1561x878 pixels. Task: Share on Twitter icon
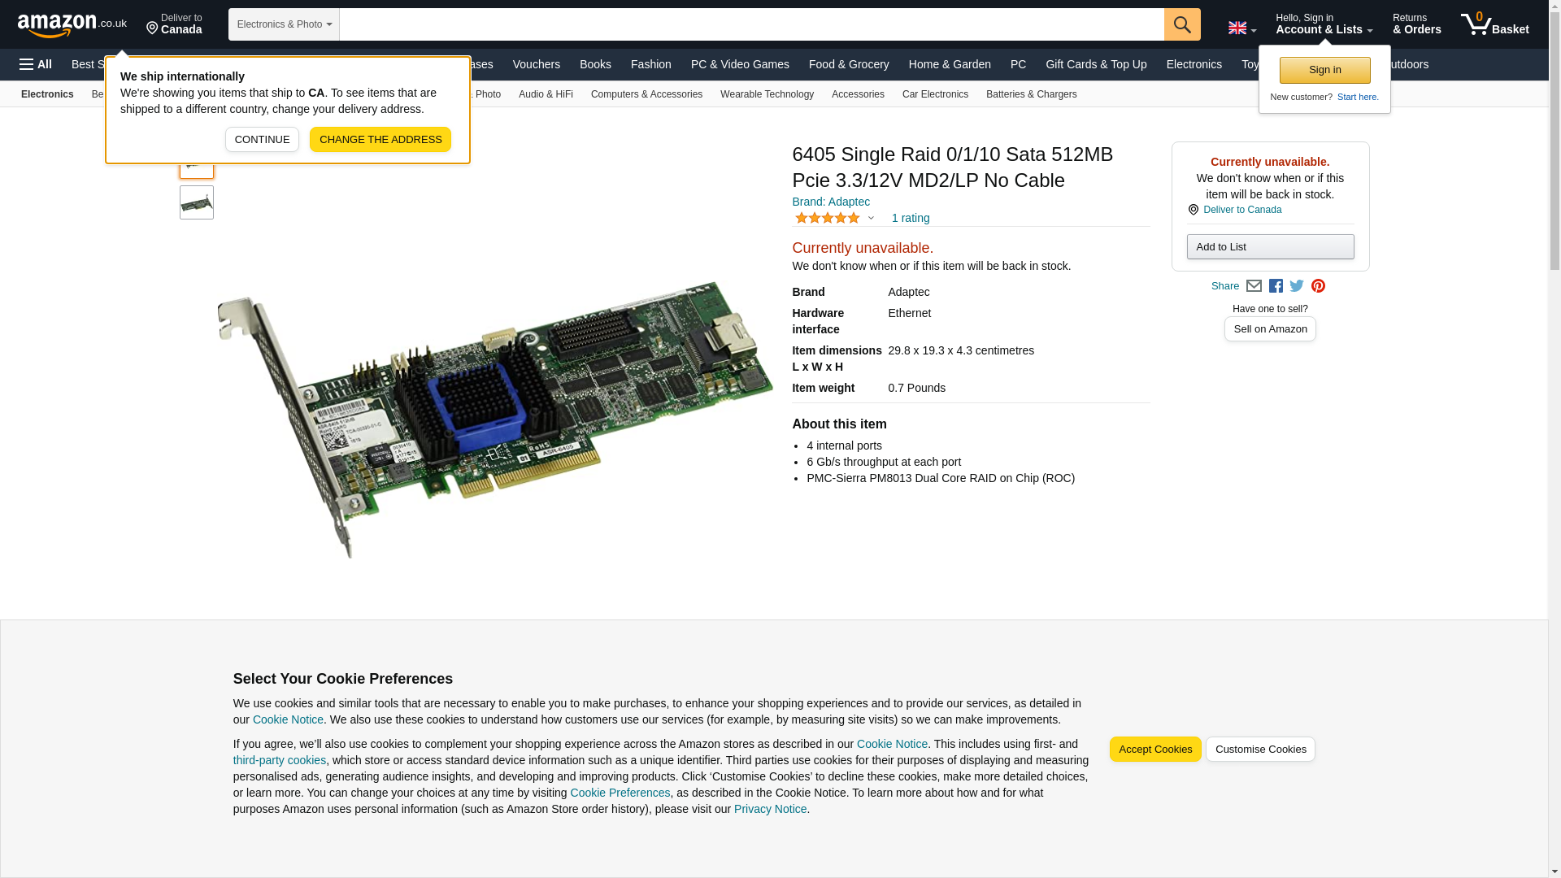pyautogui.click(x=1297, y=286)
